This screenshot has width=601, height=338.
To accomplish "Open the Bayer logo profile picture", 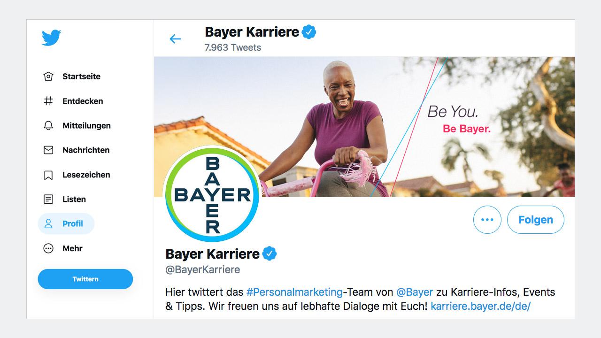I will 212,195.
